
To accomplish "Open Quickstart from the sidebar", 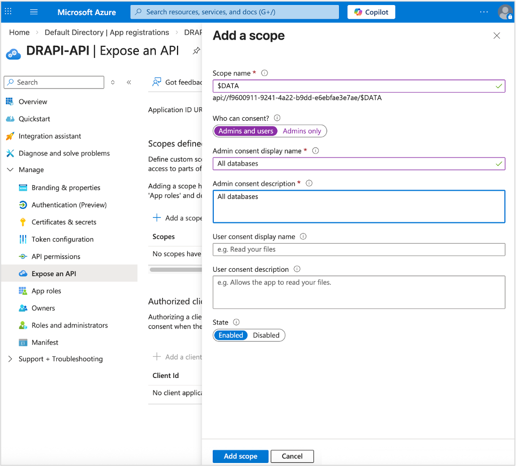I will (33, 119).
